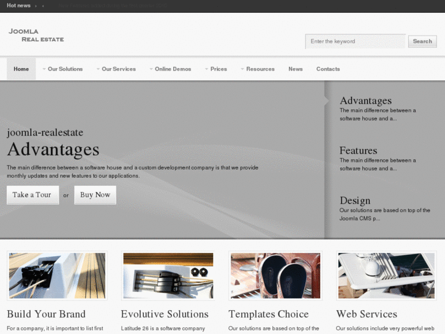Click the Build Your Brand heading
Image resolution: width=445 pixels, height=334 pixels.
[47, 314]
